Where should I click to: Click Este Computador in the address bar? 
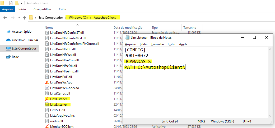coord(51,18)
